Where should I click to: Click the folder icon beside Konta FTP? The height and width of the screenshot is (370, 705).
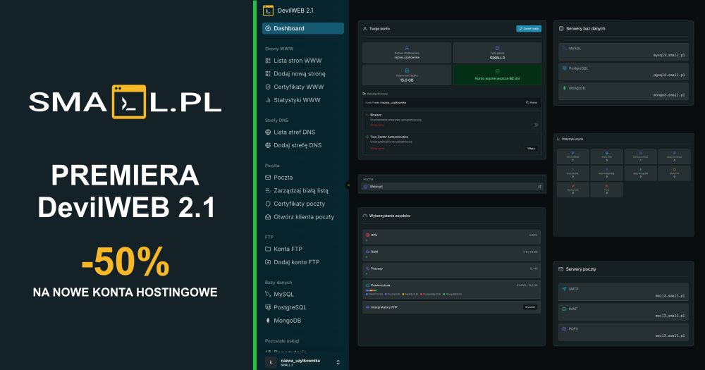tap(268, 249)
